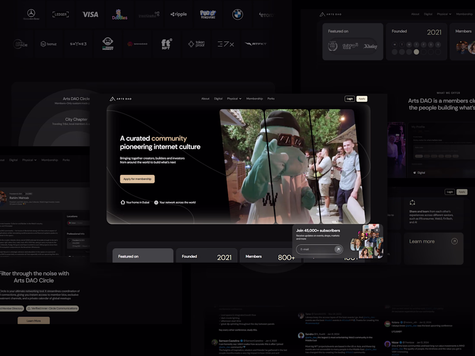The height and width of the screenshot is (356, 475).
Task: Click the ripple logo
Action: [179, 14]
